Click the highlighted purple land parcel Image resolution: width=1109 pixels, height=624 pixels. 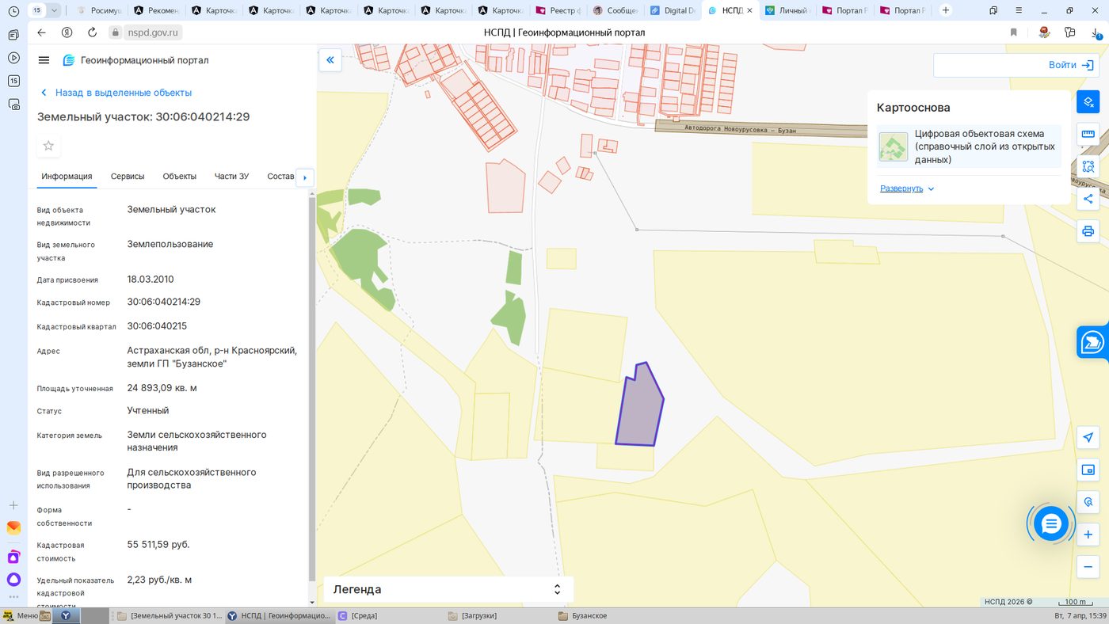[639, 408]
